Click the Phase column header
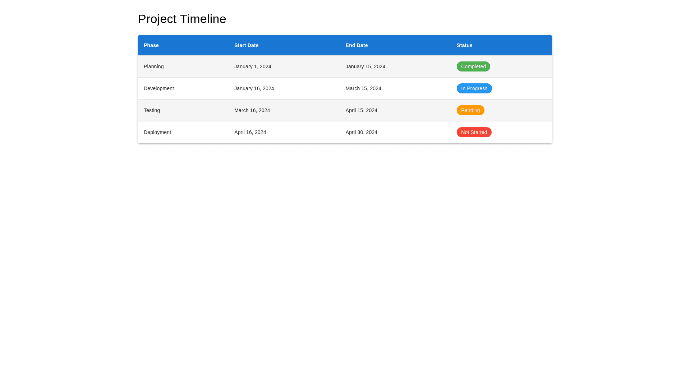 pyautogui.click(x=151, y=45)
